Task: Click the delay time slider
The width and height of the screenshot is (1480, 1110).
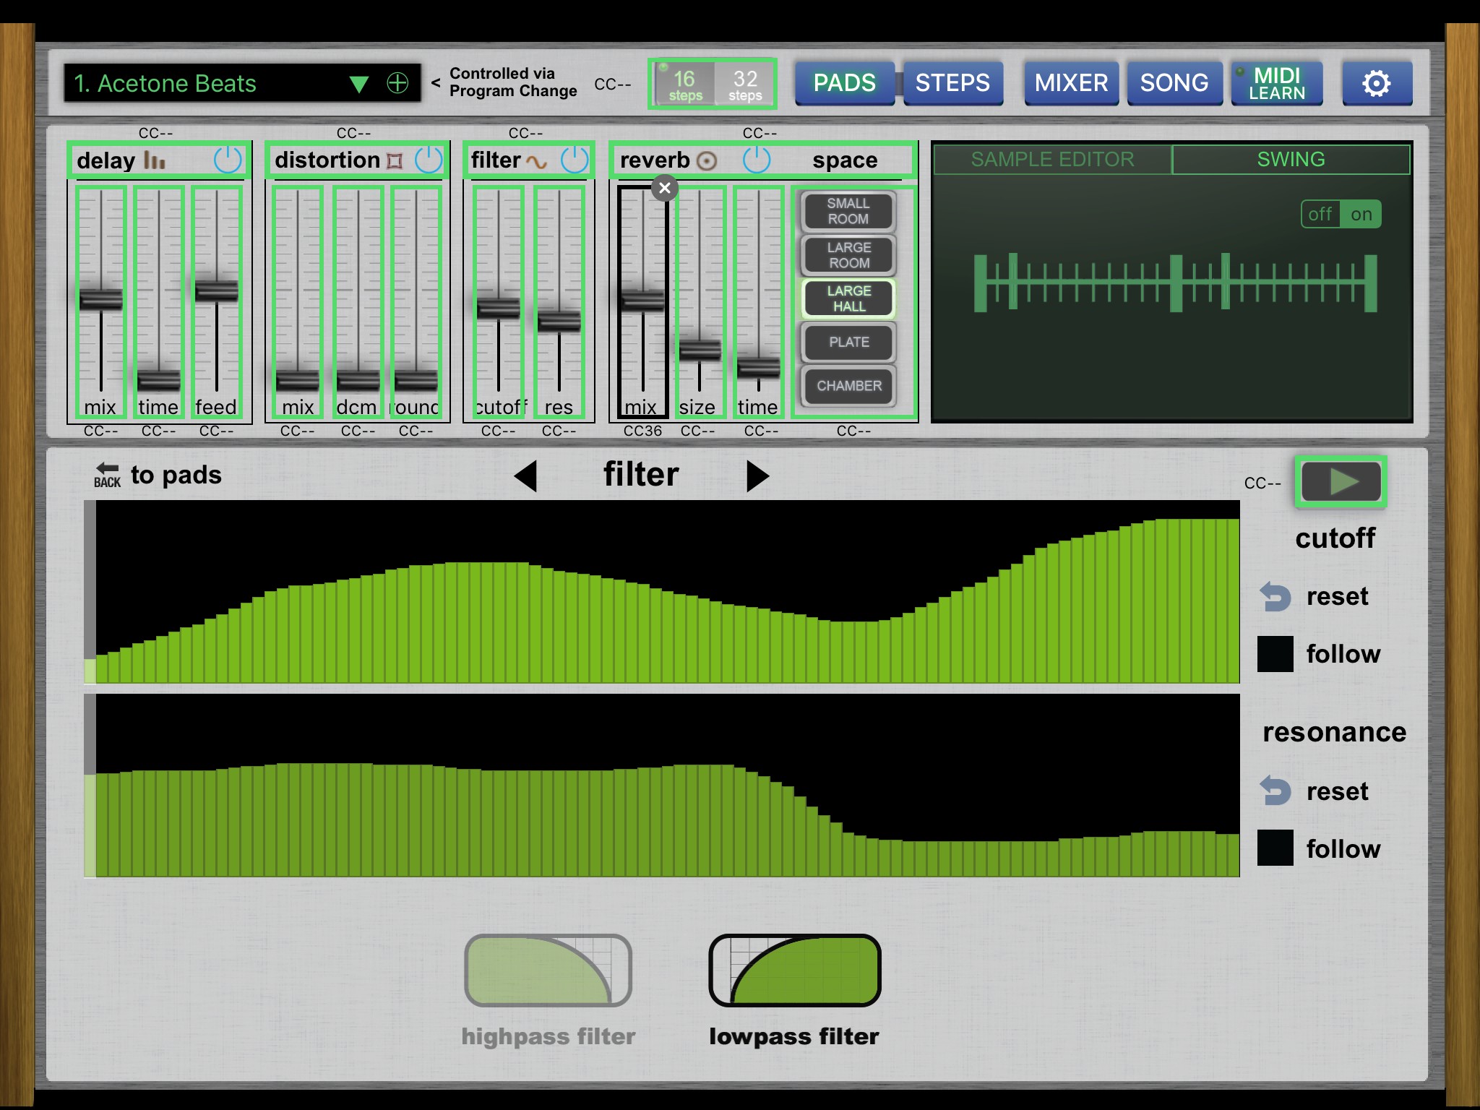Action: (x=159, y=302)
